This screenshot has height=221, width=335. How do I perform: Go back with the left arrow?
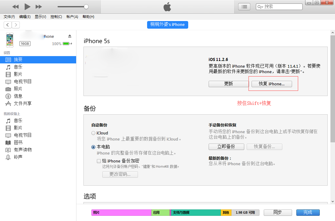(x=8, y=25)
